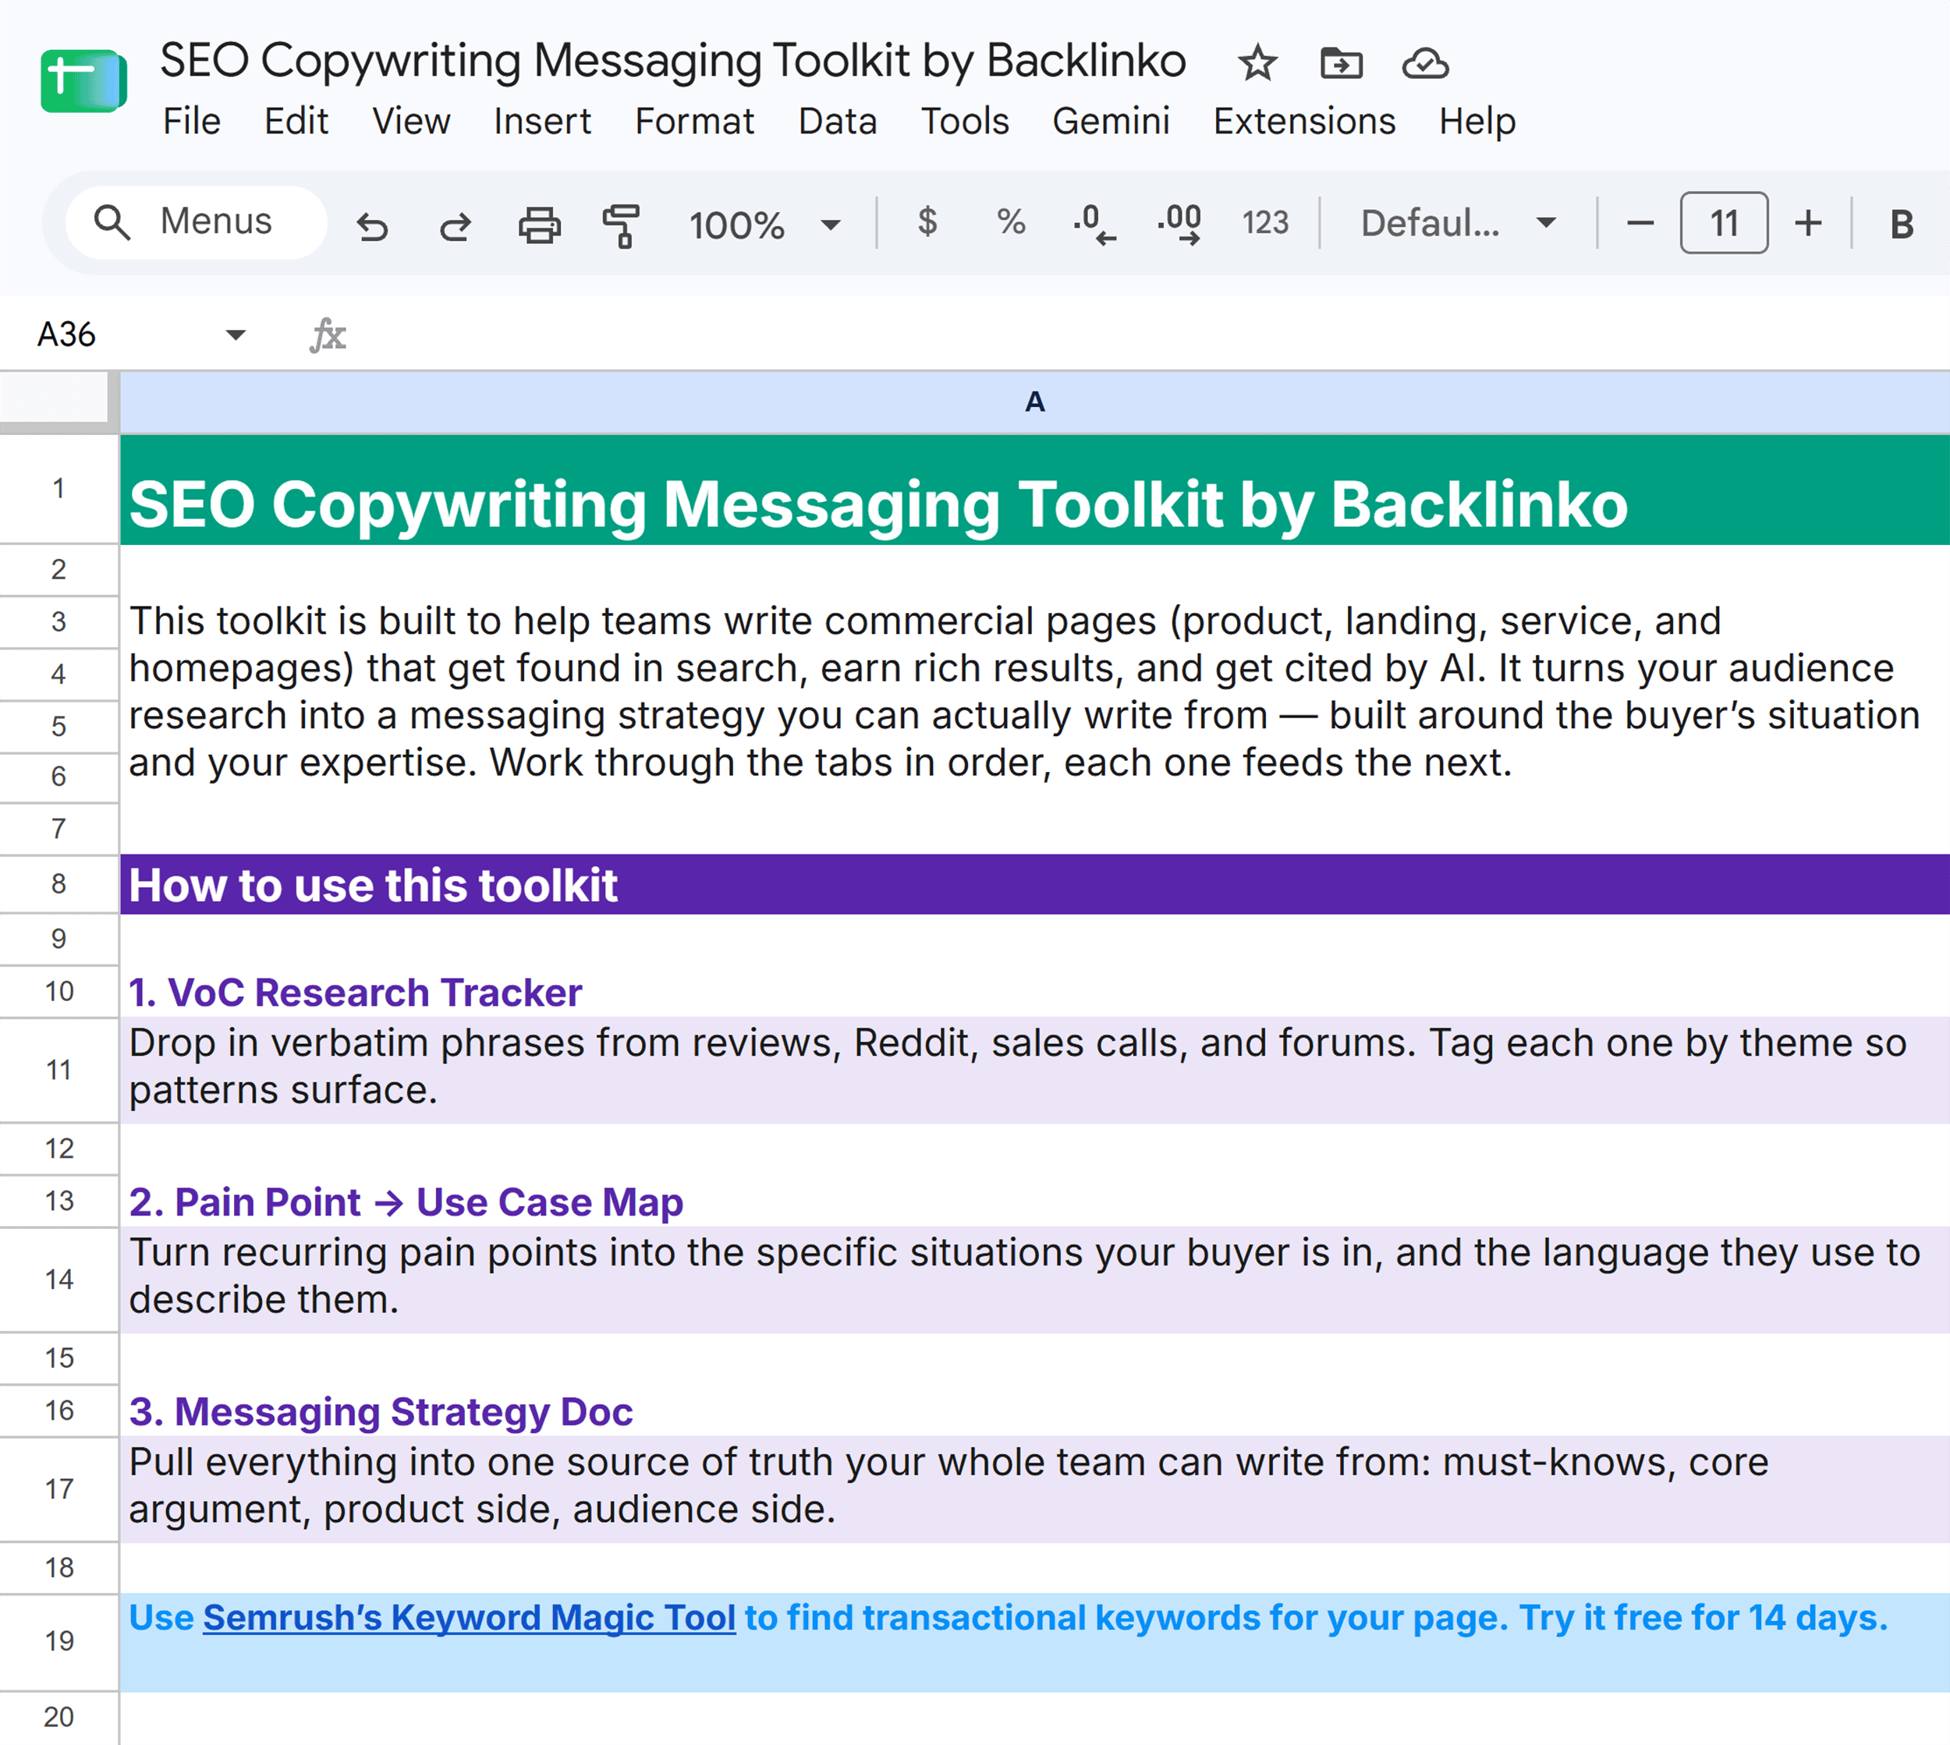The width and height of the screenshot is (1950, 1745).
Task: Select row 1 header
Action: (58, 489)
